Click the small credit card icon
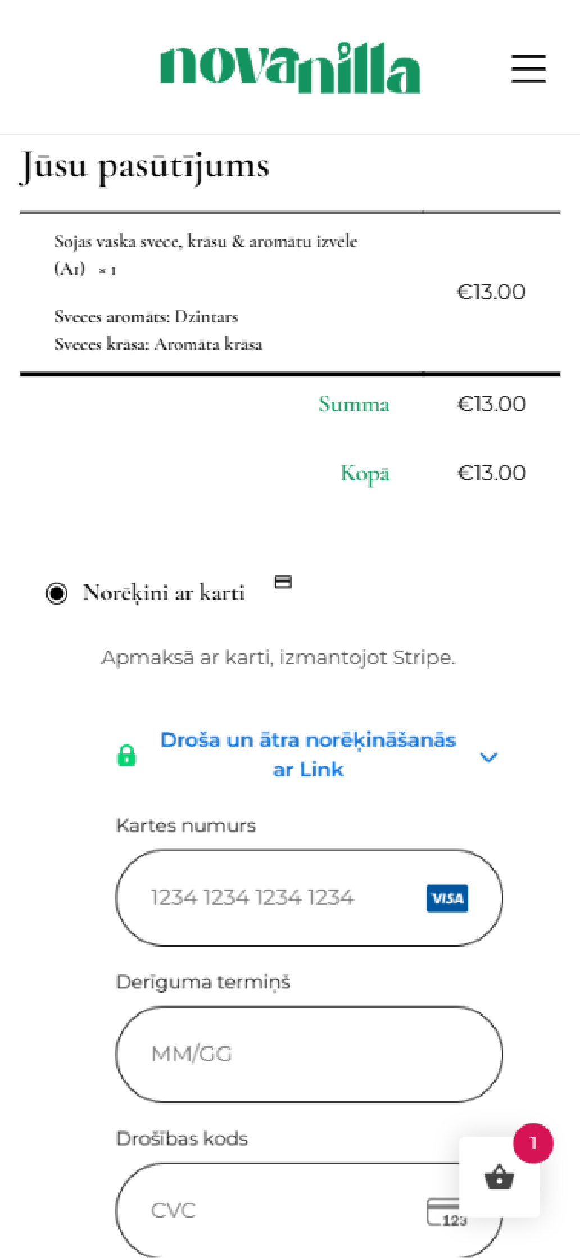 pyautogui.click(x=283, y=582)
